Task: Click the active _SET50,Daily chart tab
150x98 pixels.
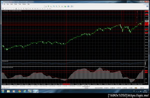Action: point(86,86)
